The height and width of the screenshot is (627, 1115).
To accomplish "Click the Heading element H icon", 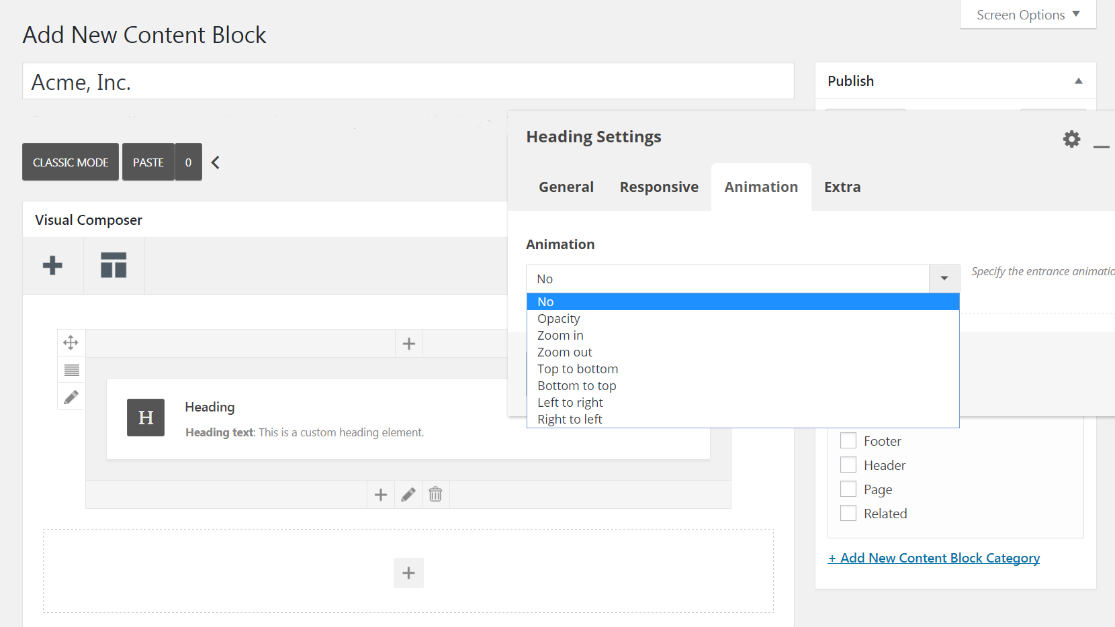I will coord(146,418).
